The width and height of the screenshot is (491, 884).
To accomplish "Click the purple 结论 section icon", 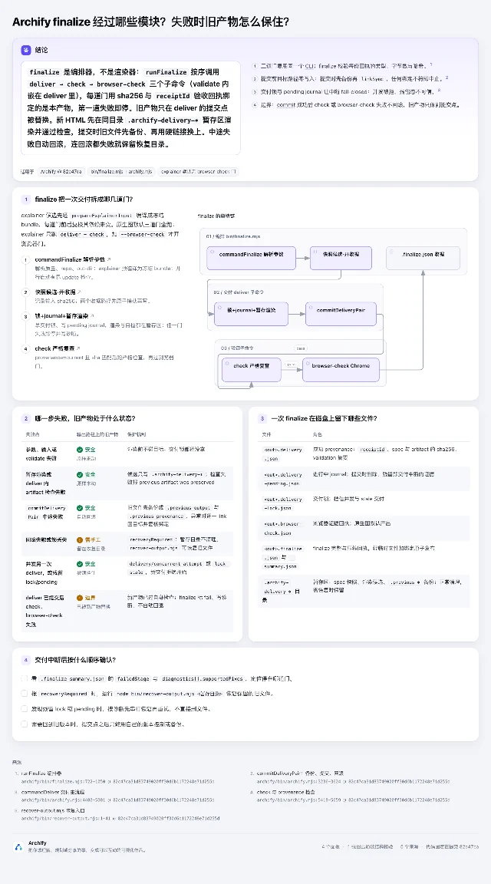I will tap(26, 50).
